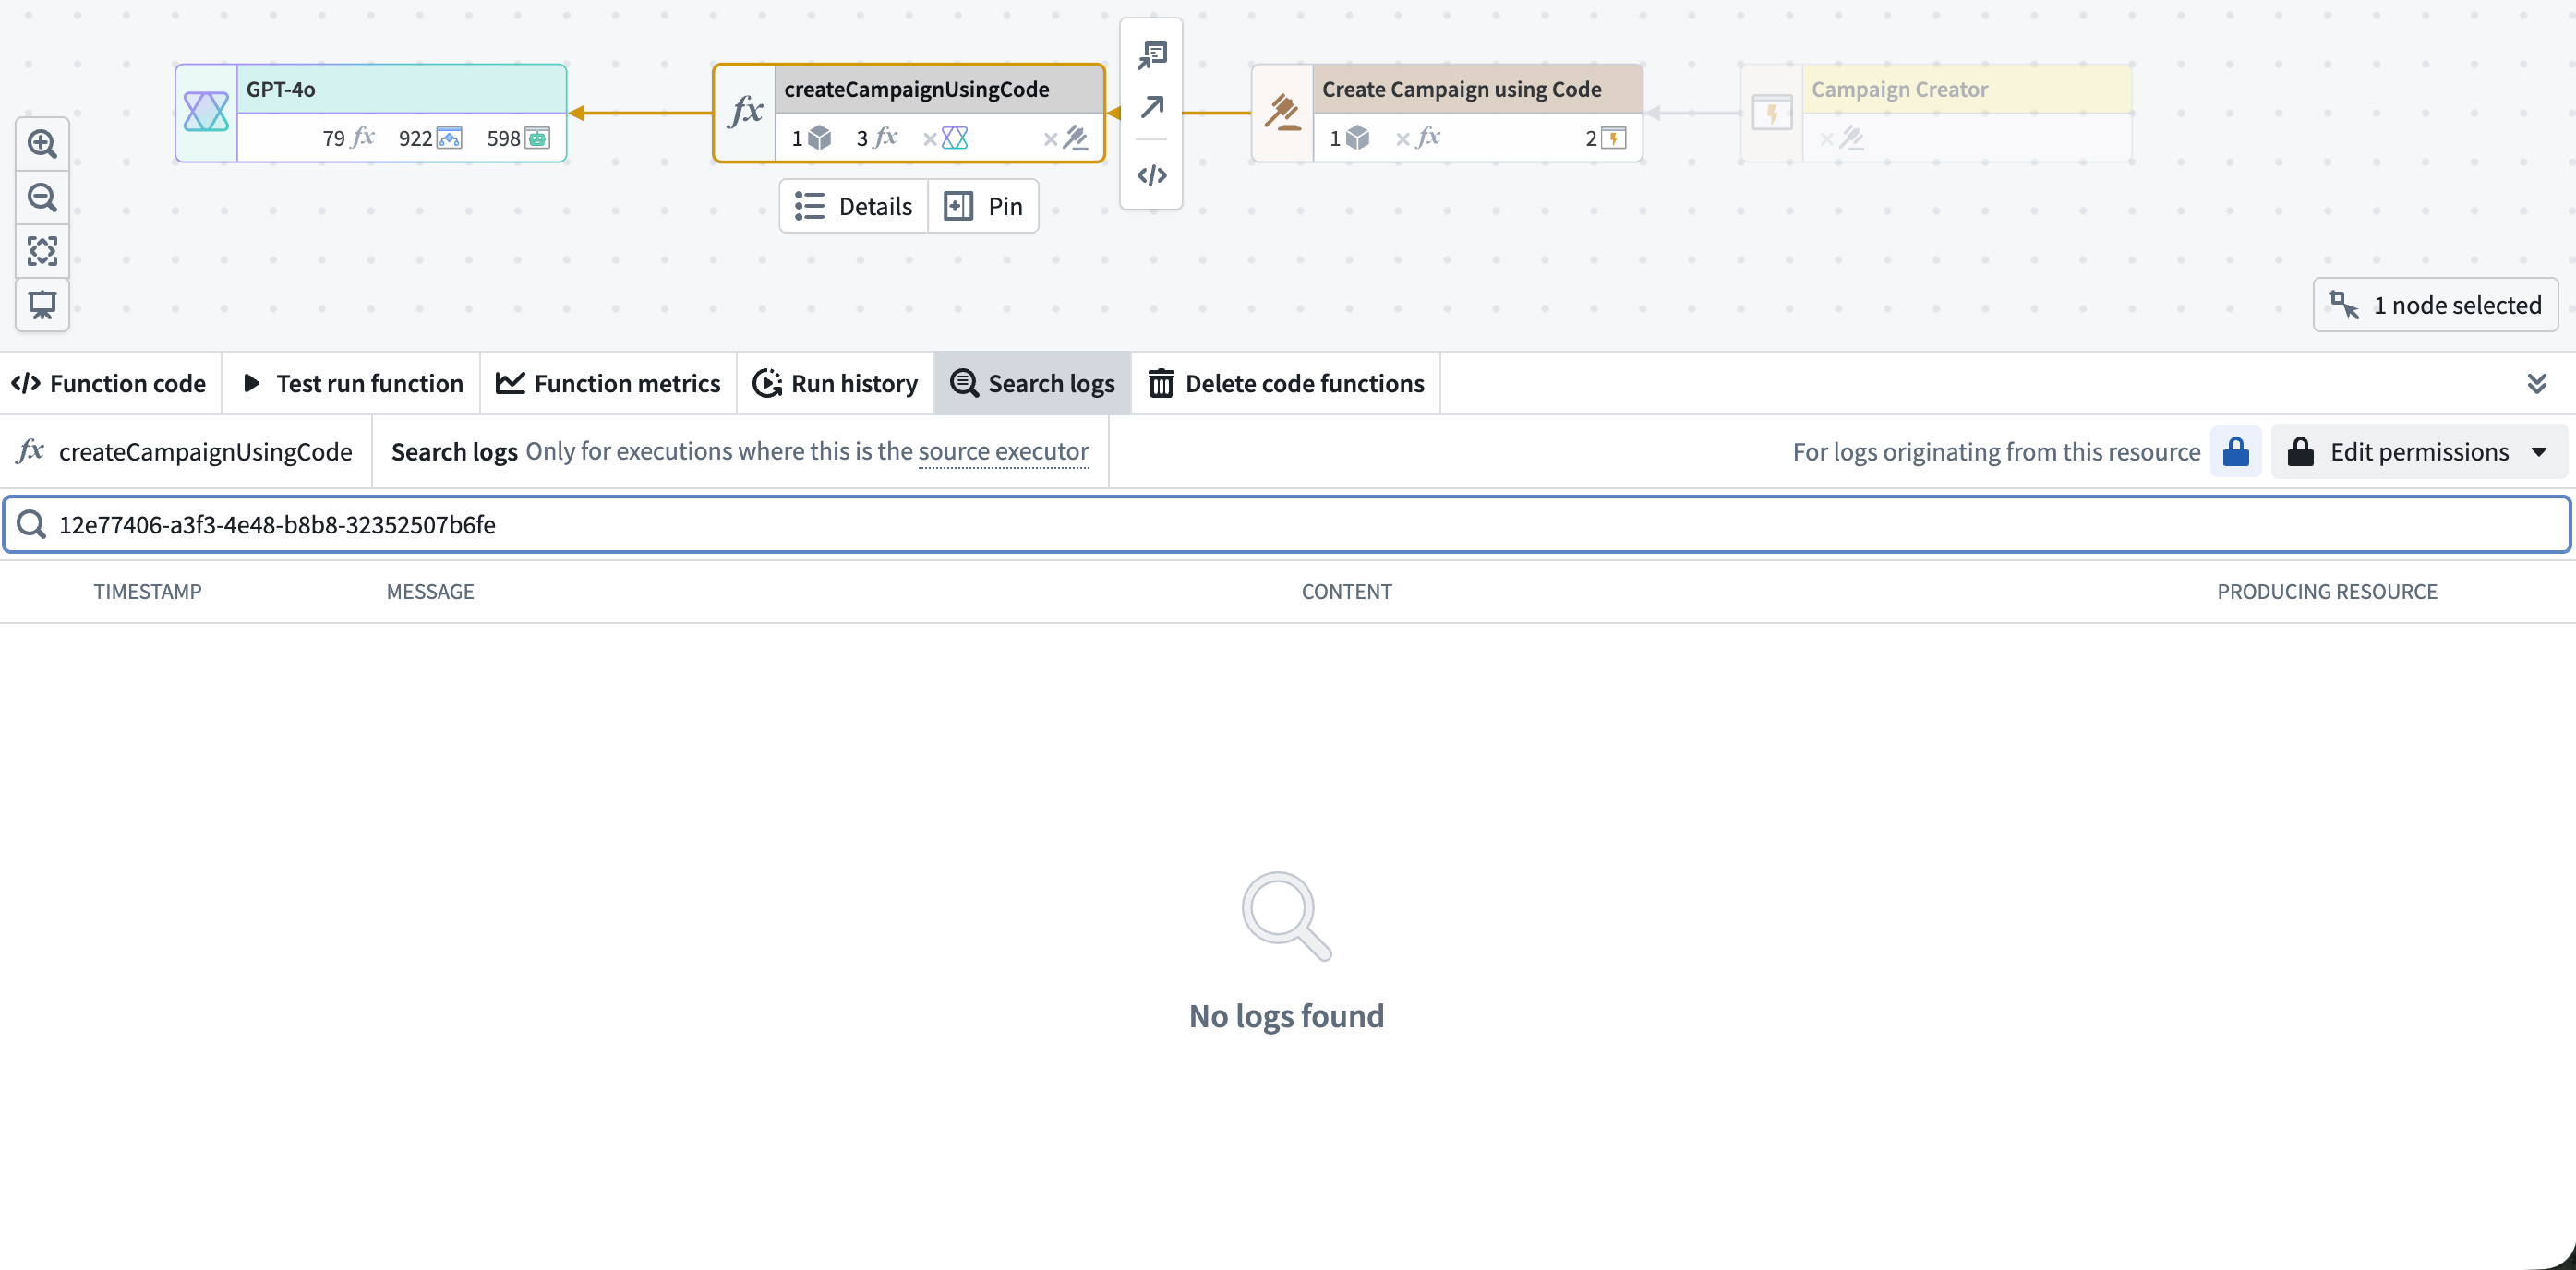2576x1270 pixels.
Task: Click the magnifier icon in the search field
Action: pyautogui.click(x=31, y=523)
